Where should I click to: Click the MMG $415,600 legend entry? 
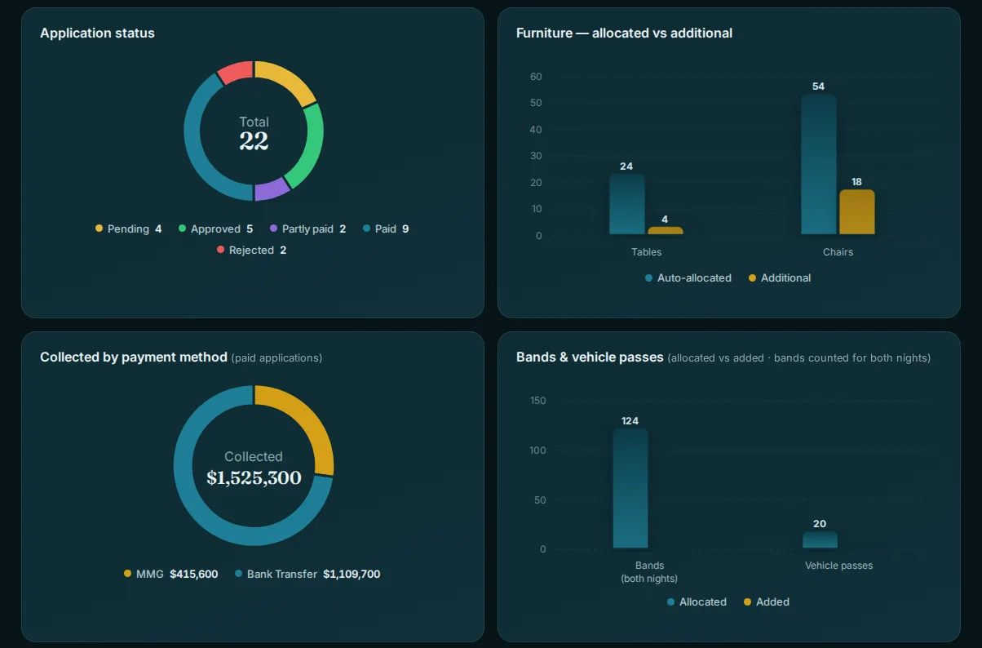click(x=171, y=574)
